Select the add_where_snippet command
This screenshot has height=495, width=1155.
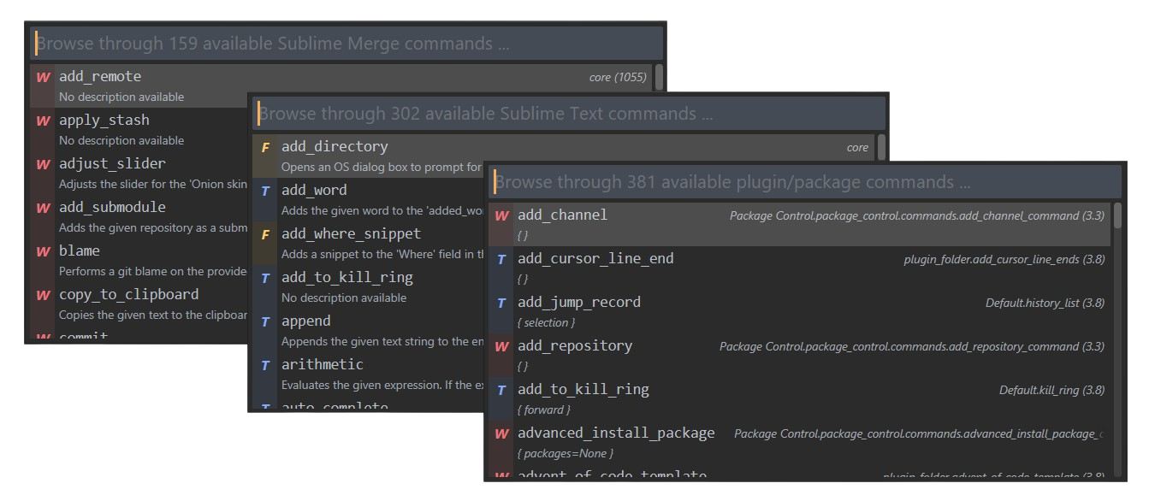(x=368, y=243)
